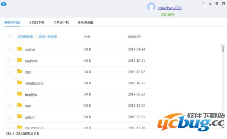This screenshot has height=139, width=227.
Task: Select the folder name 舞美酷库
Action: [x=31, y=95]
